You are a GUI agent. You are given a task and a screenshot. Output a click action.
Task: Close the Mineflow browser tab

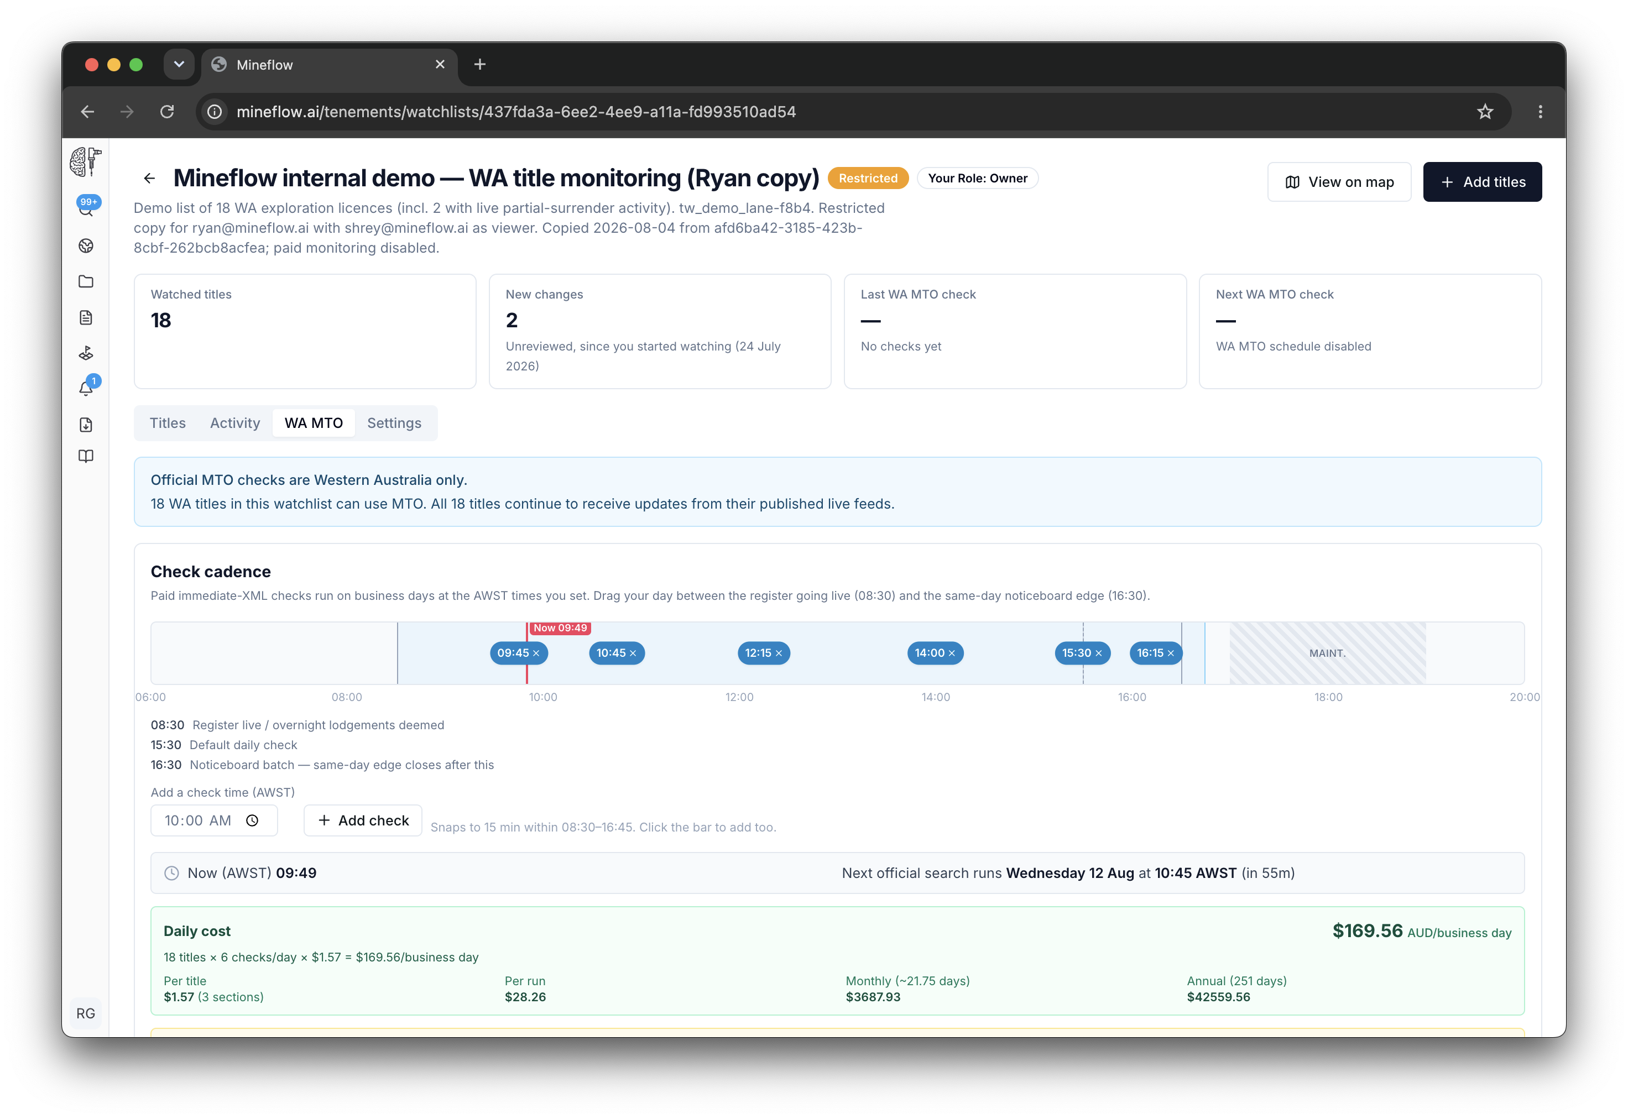[440, 65]
